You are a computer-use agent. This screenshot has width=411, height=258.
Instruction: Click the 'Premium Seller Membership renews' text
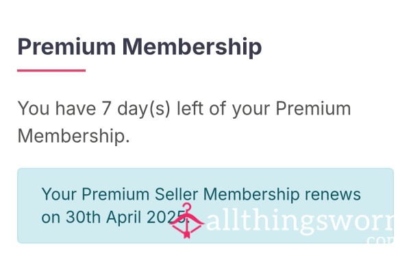pos(221,194)
